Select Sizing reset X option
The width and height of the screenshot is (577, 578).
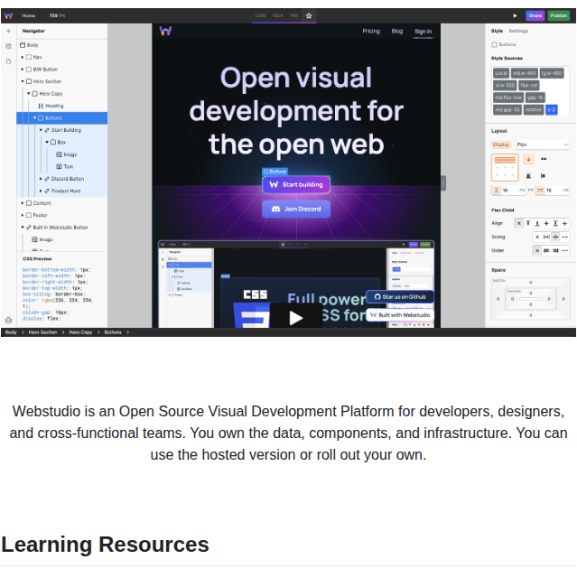(537, 237)
